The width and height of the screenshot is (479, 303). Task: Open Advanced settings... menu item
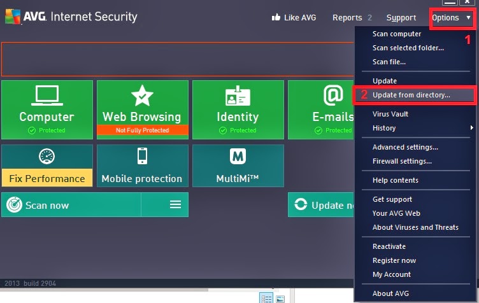[405, 147]
